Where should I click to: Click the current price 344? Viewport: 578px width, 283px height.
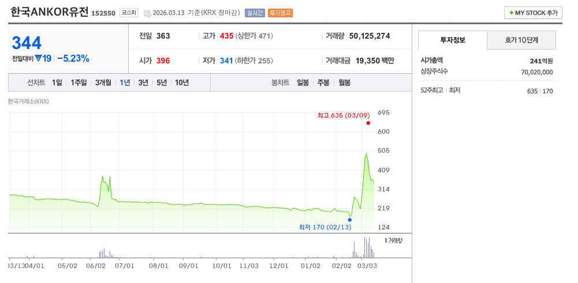point(27,43)
